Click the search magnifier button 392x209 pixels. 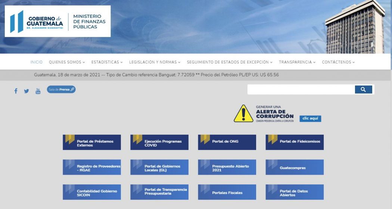coord(363,90)
